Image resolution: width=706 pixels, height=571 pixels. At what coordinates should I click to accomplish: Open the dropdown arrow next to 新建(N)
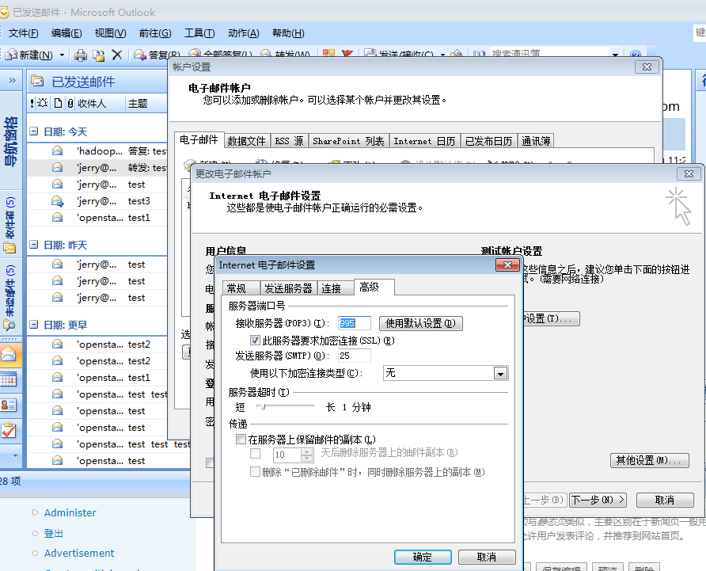63,55
